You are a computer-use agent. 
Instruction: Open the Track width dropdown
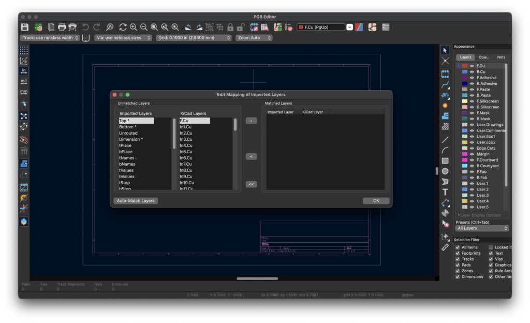point(50,38)
